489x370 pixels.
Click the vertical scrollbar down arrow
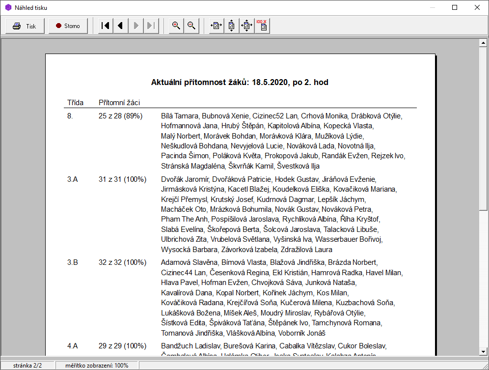(x=483, y=352)
